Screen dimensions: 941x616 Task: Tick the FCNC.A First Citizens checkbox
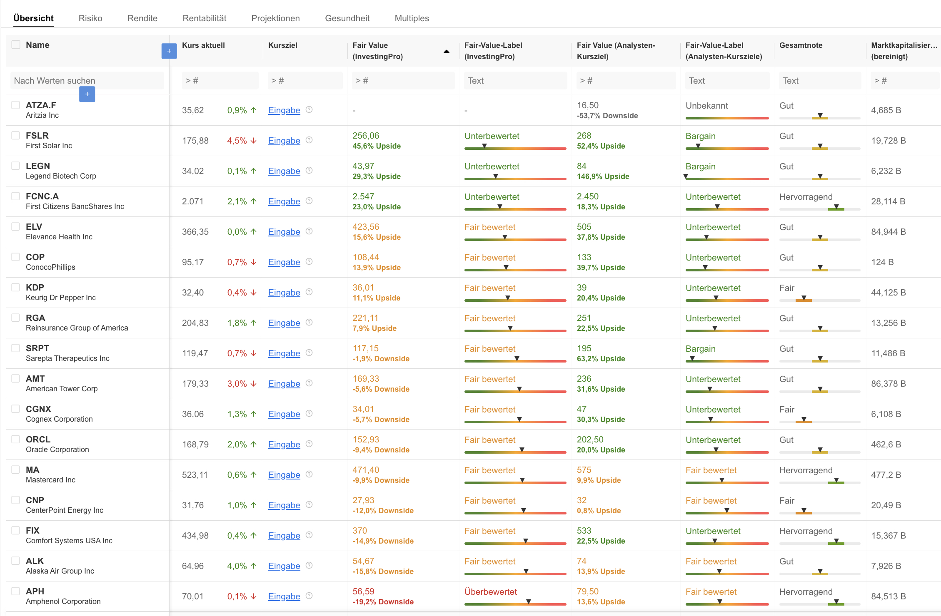[x=16, y=196]
